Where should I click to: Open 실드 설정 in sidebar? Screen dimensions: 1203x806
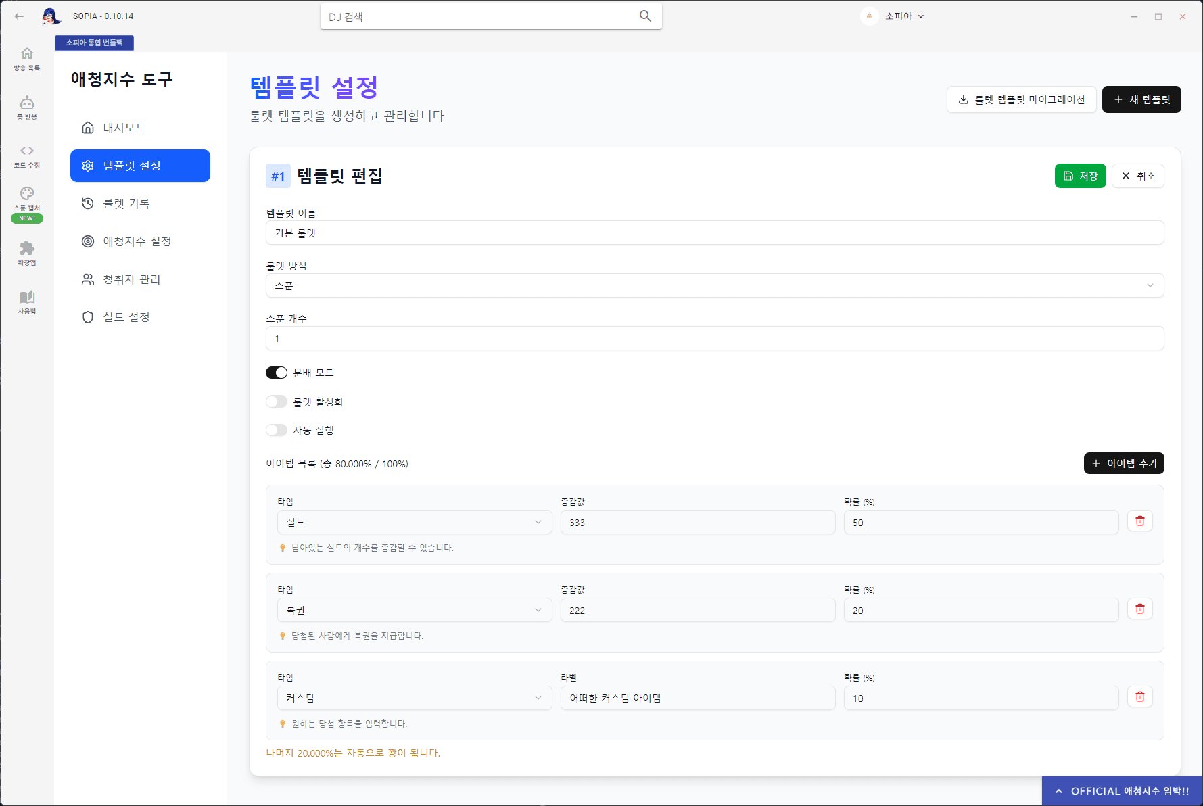(126, 317)
